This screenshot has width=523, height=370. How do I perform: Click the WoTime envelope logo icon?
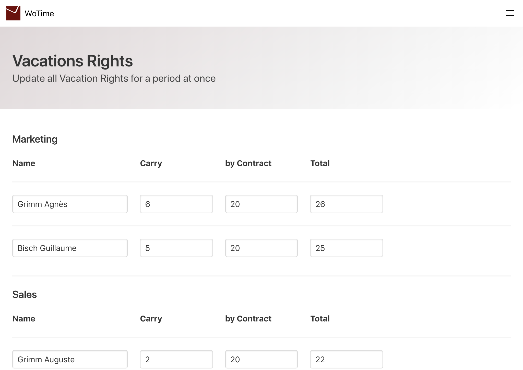point(13,13)
